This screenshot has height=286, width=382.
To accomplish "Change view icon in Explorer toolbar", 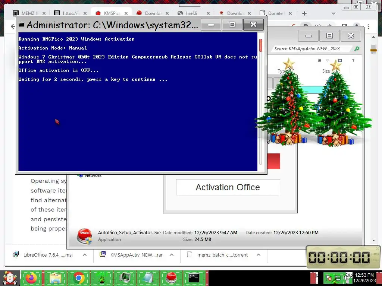I will click(319, 60).
